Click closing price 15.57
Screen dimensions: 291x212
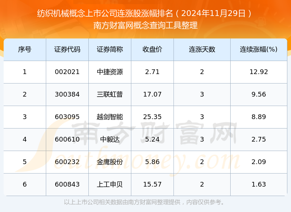point(152,184)
